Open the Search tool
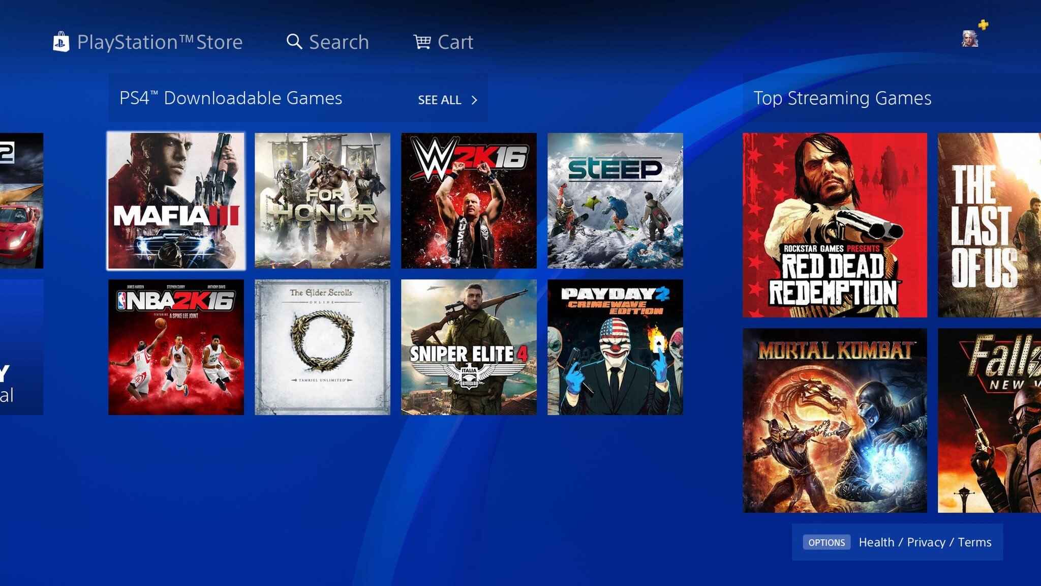1041x586 pixels. 326,43
